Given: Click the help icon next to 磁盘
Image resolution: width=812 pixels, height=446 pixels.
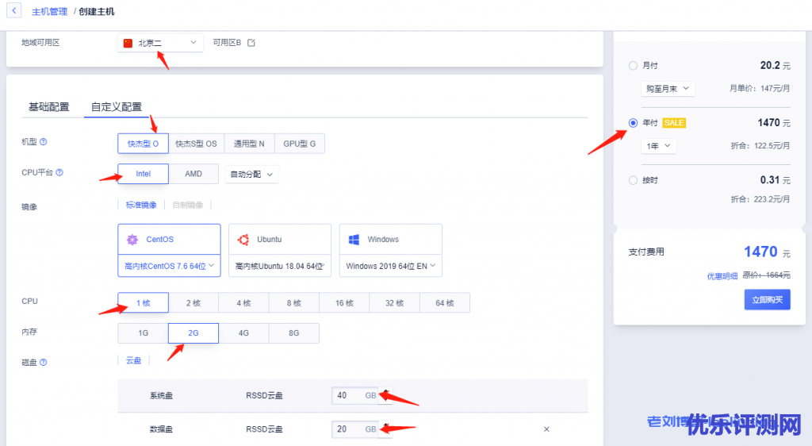Looking at the screenshot, I should click(44, 362).
